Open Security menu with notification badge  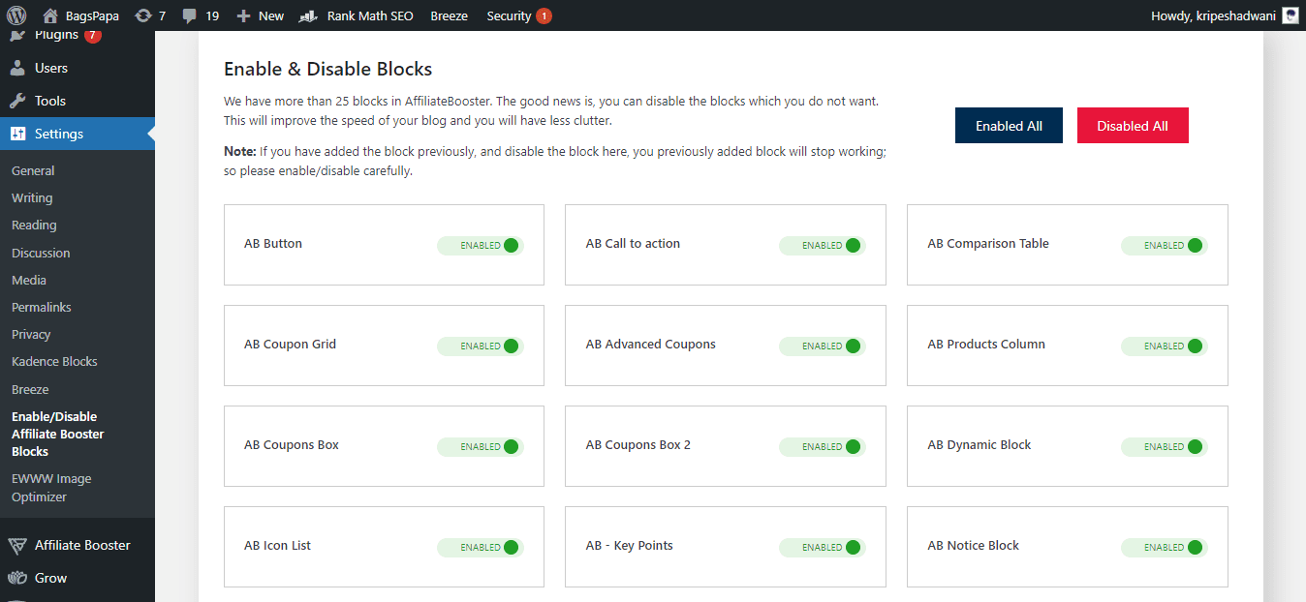pos(518,15)
